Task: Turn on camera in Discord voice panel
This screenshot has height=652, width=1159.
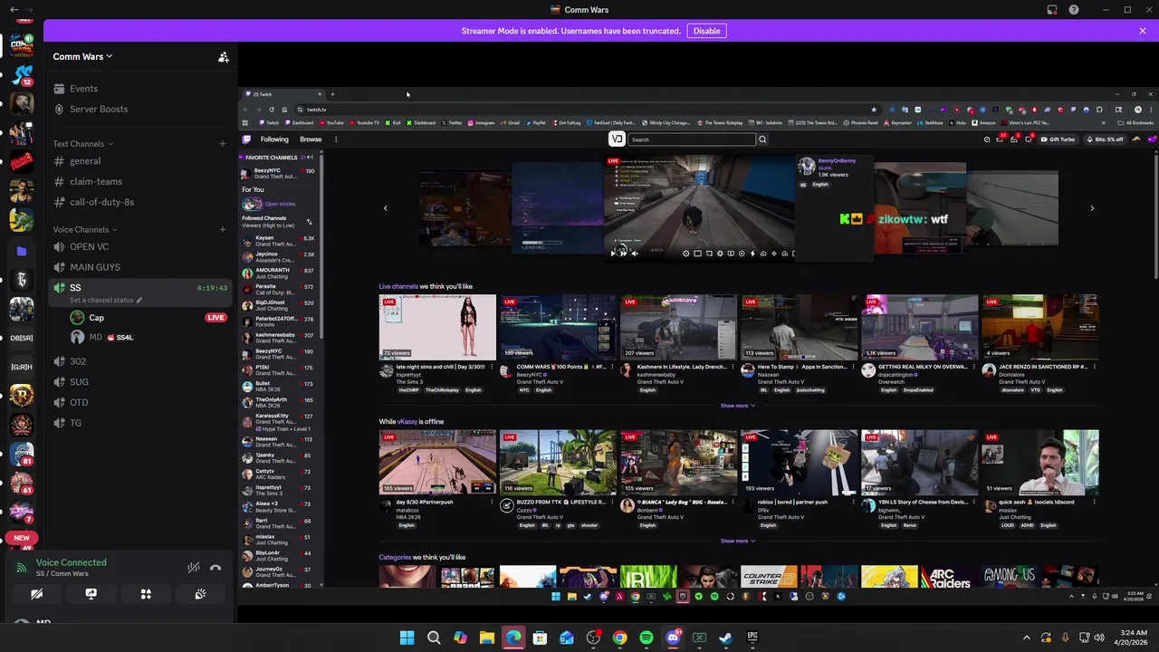Action: [36, 594]
